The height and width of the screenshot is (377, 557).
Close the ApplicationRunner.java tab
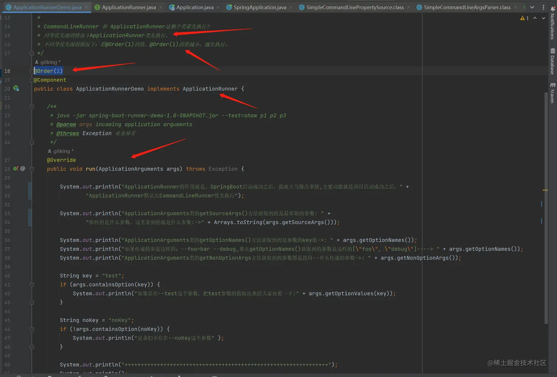[x=161, y=7]
